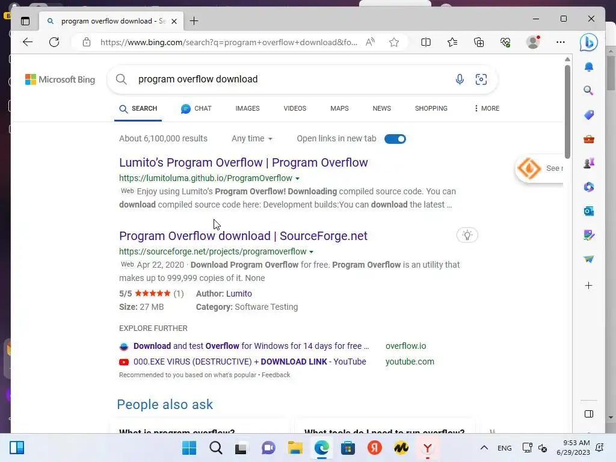Expand the arrow next to lumitoluma.github.io URL
Viewport: 616px width, 462px height.
click(297, 179)
